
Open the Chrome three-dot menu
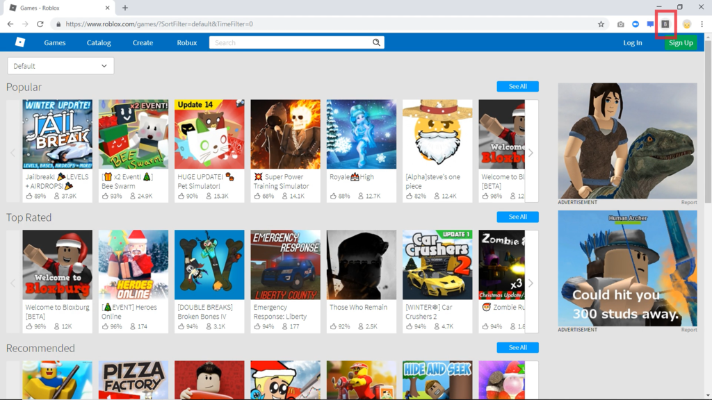702,24
